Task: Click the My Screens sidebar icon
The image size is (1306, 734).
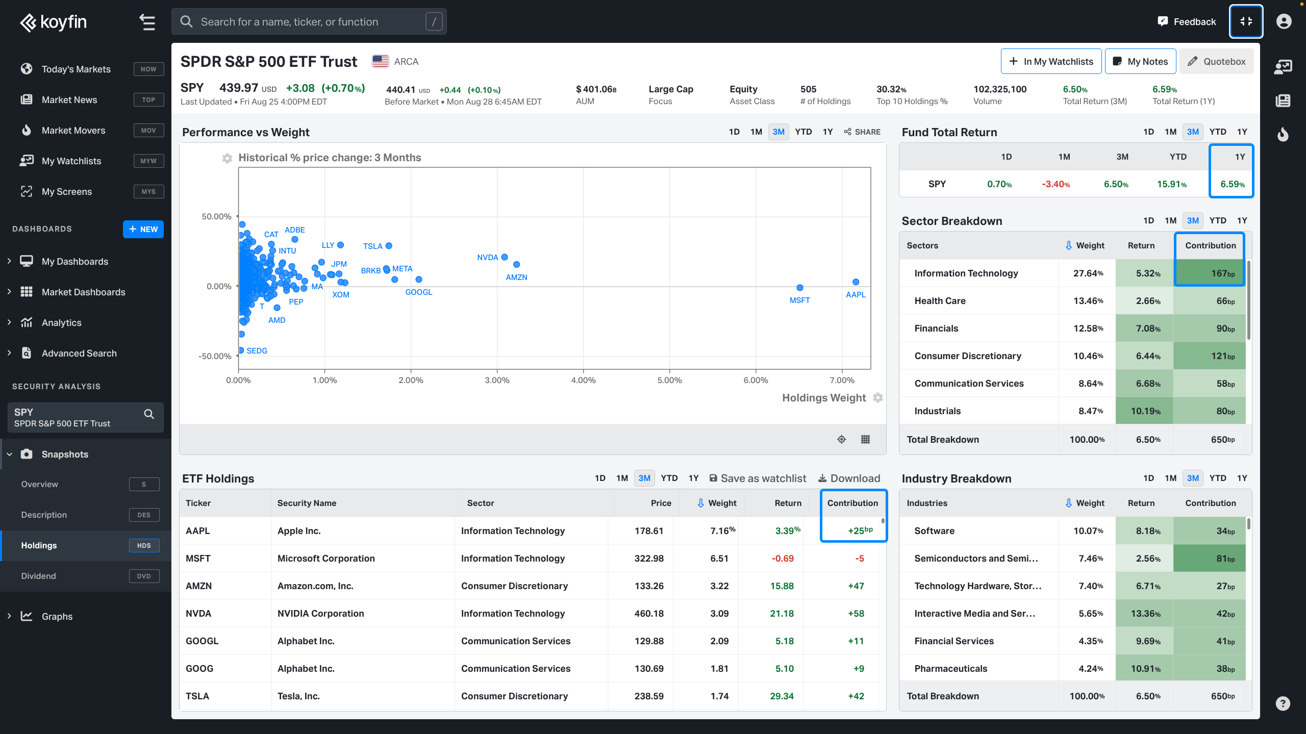Action: 27,191
